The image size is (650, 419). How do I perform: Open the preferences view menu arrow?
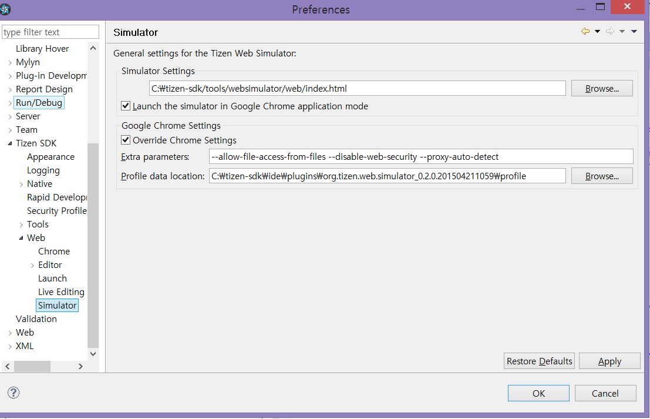634,32
